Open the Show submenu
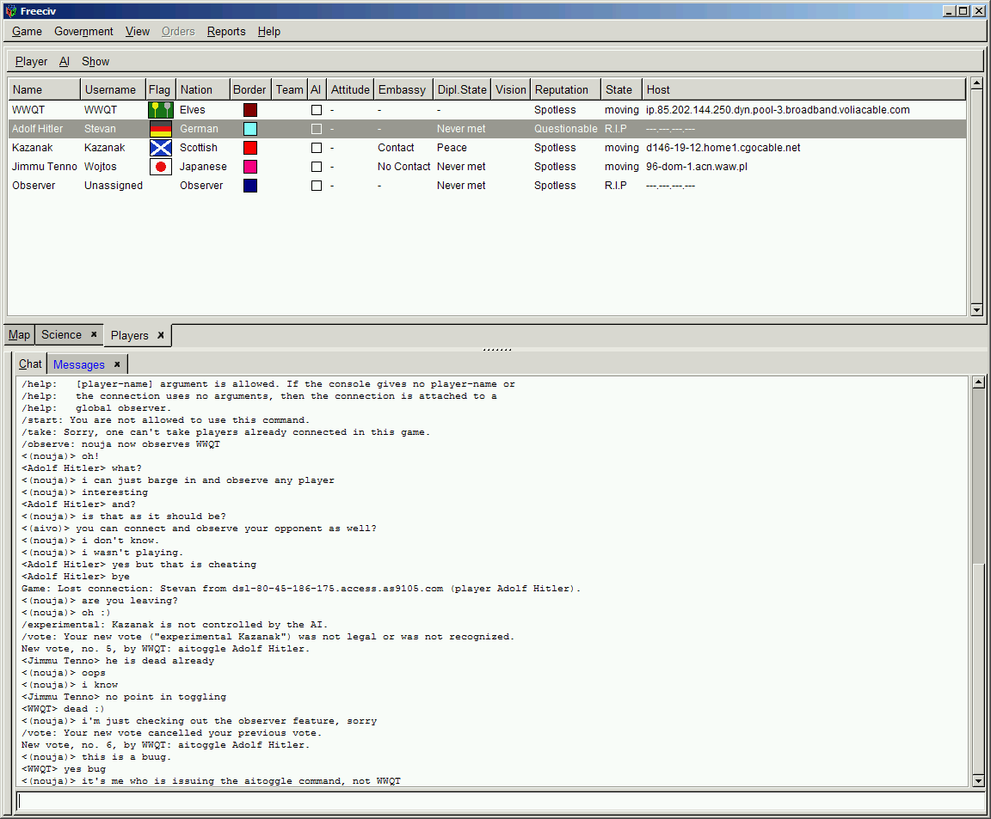 pos(95,61)
